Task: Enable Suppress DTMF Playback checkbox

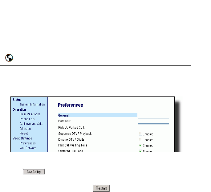Action: [140, 134]
